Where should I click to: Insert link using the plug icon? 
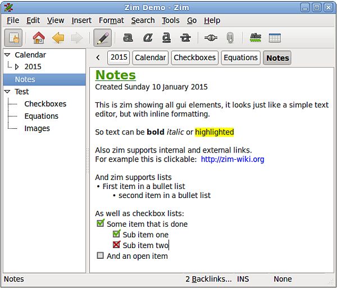click(211, 38)
